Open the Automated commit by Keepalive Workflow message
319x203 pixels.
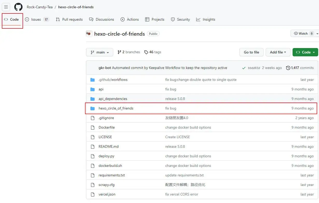tap(169, 68)
